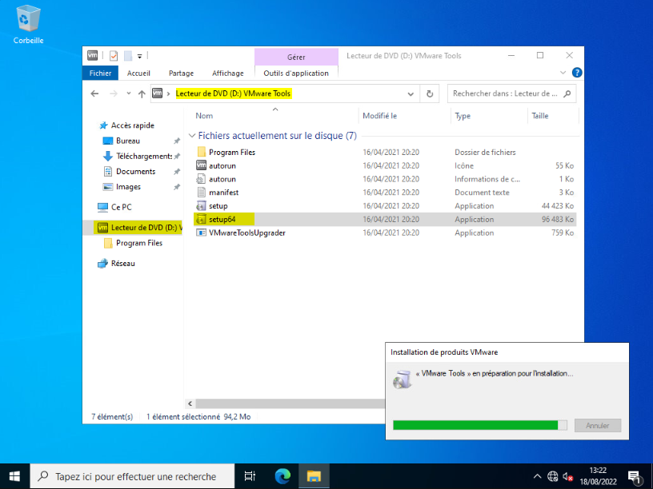653x489 pixels.
Task: Open the Windows Start menu
Action: tap(14, 476)
